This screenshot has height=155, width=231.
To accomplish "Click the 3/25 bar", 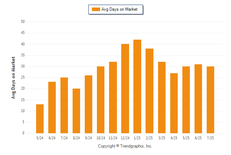I will (162, 97).
